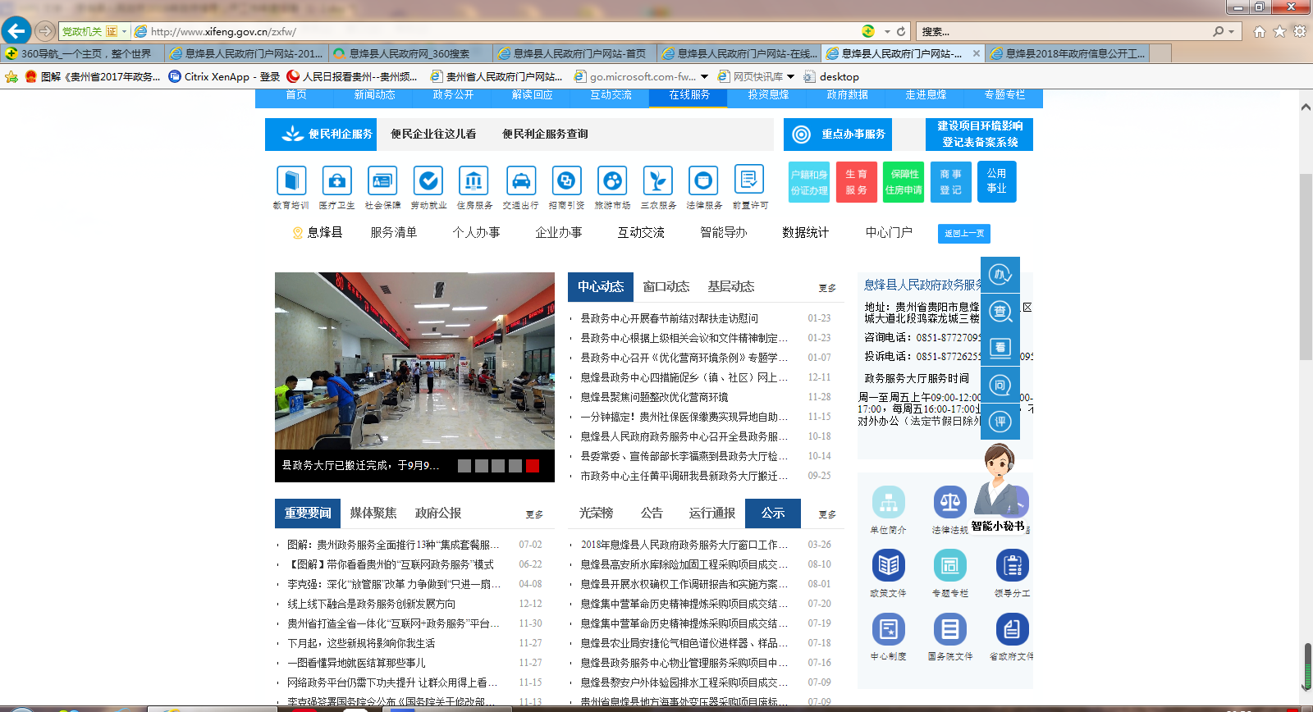The height and width of the screenshot is (712, 1313).
Task: Open the 法律法规 scales icon
Action: click(x=949, y=502)
